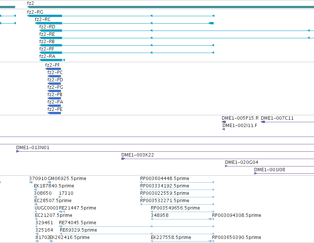The width and height of the screenshot is (314, 243).
Task: Click the EK227558.5prime EST label
Action: click(171, 237)
